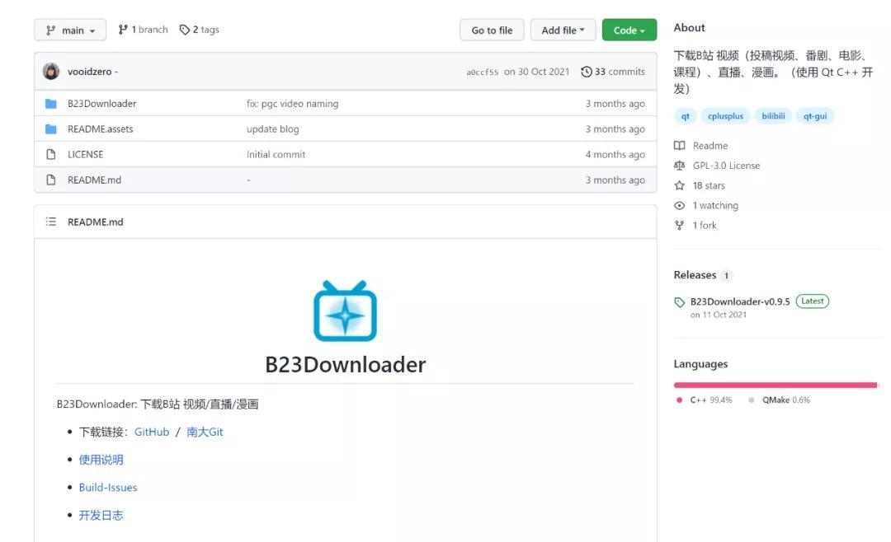Viewport: 891px width, 542px height.
Task: Click the commits history clock icon
Action: [x=587, y=72]
